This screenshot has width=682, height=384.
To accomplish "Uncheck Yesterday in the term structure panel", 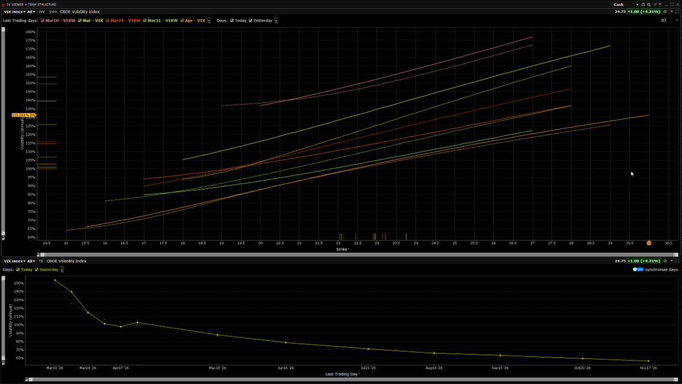I will pos(37,269).
